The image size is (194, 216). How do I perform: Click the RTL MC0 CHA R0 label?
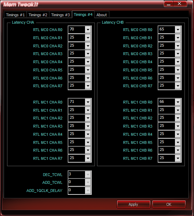tap(48, 30)
